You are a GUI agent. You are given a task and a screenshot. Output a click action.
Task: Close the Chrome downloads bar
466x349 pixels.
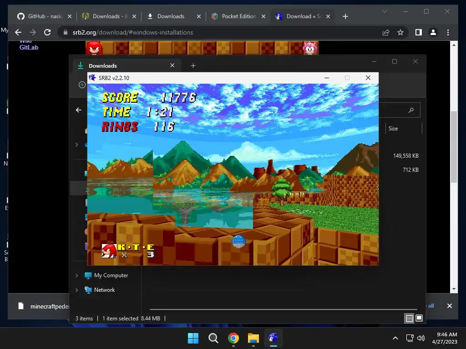(449, 306)
